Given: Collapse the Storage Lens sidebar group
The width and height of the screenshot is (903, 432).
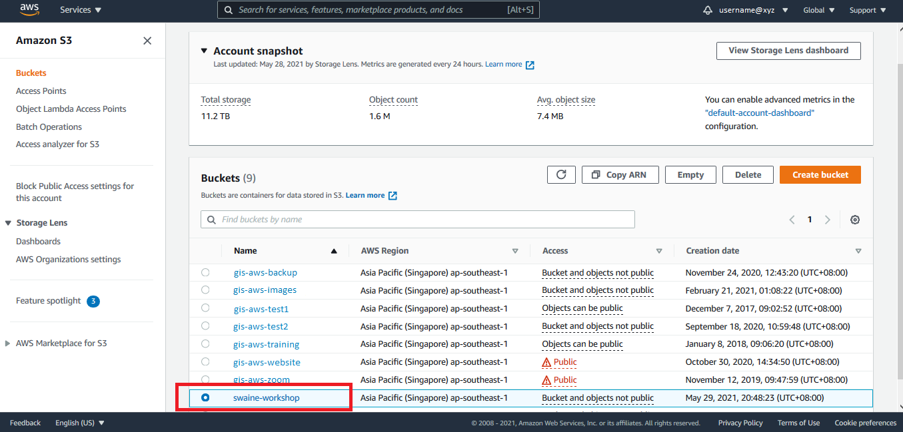Looking at the screenshot, I should pyautogui.click(x=9, y=223).
